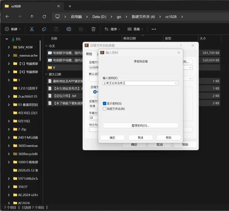Click 取消 in 压缩文件名和参数 dialog

pyautogui.click(x=160, y=145)
